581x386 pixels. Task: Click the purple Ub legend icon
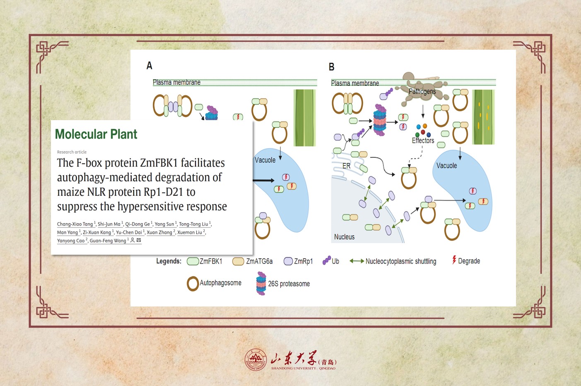[x=326, y=261]
